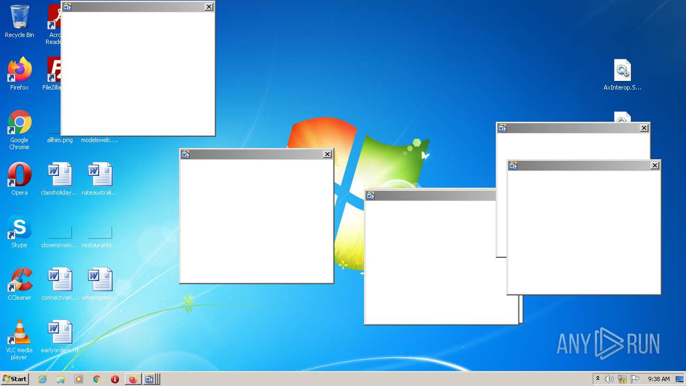Click the Word title icon of the window with hidden close button

(370, 196)
